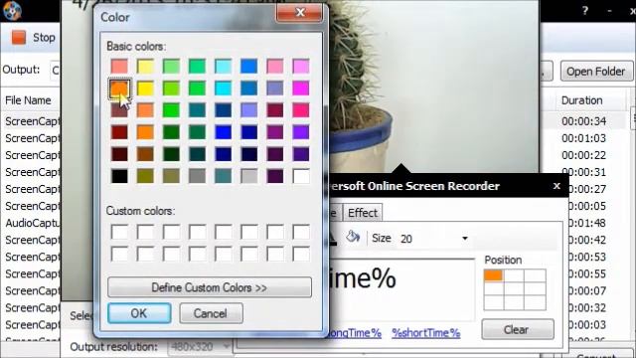Screen dimensions: 636x358
Task: Click the Duration column header
Action: click(x=581, y=100)
